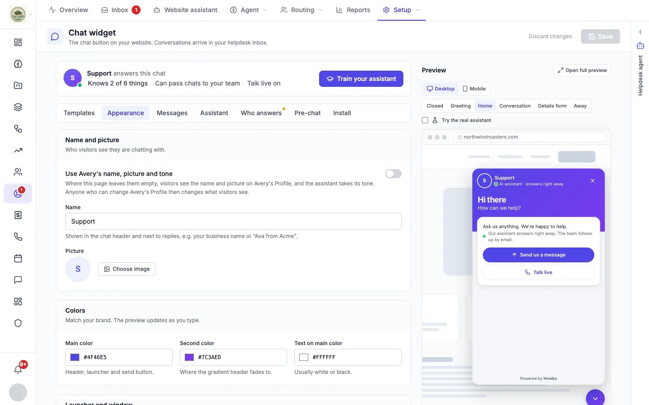The height and width of the screenshot is (405, 649).
Task: Switch to the Assistant settings tab
Action: 214,113
